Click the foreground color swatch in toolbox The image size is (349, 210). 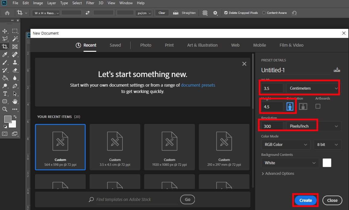point(8,119)
